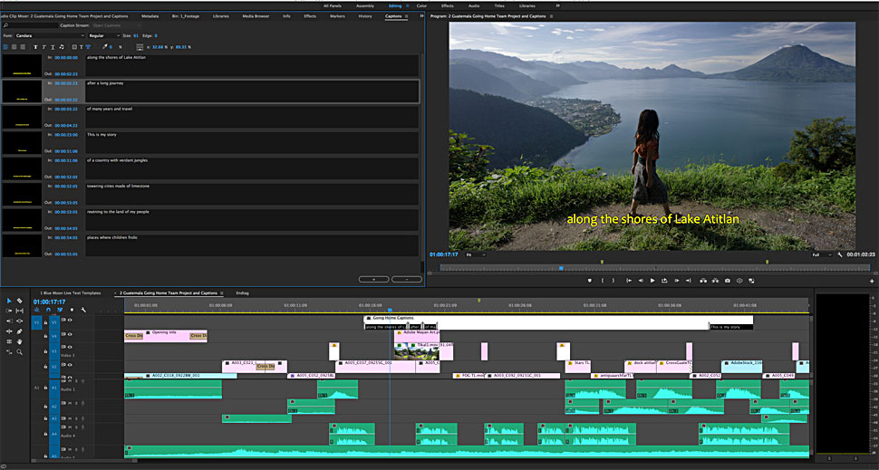Switch to the Color workspace
Screen dimensions: 879x470
pyautogui.click(x=421, y=5)
